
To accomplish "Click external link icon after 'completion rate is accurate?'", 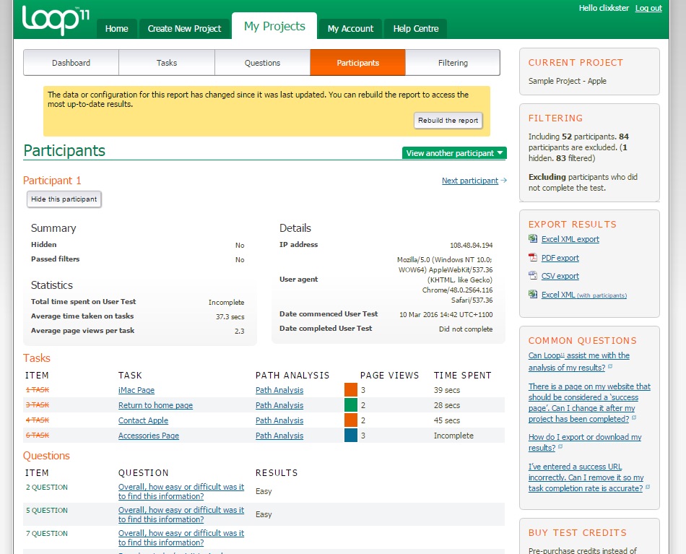I will click(648, 488).
